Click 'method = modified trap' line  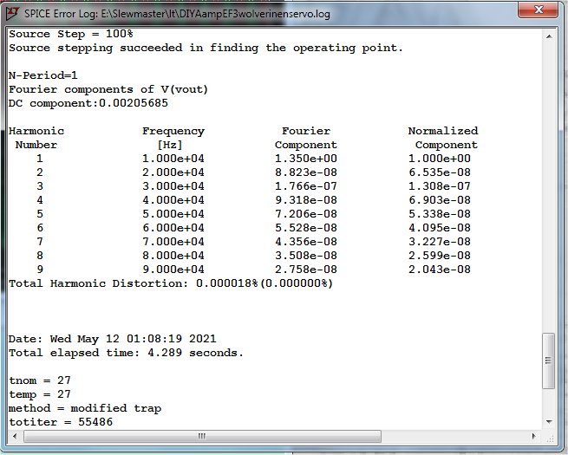coord(85,408)
